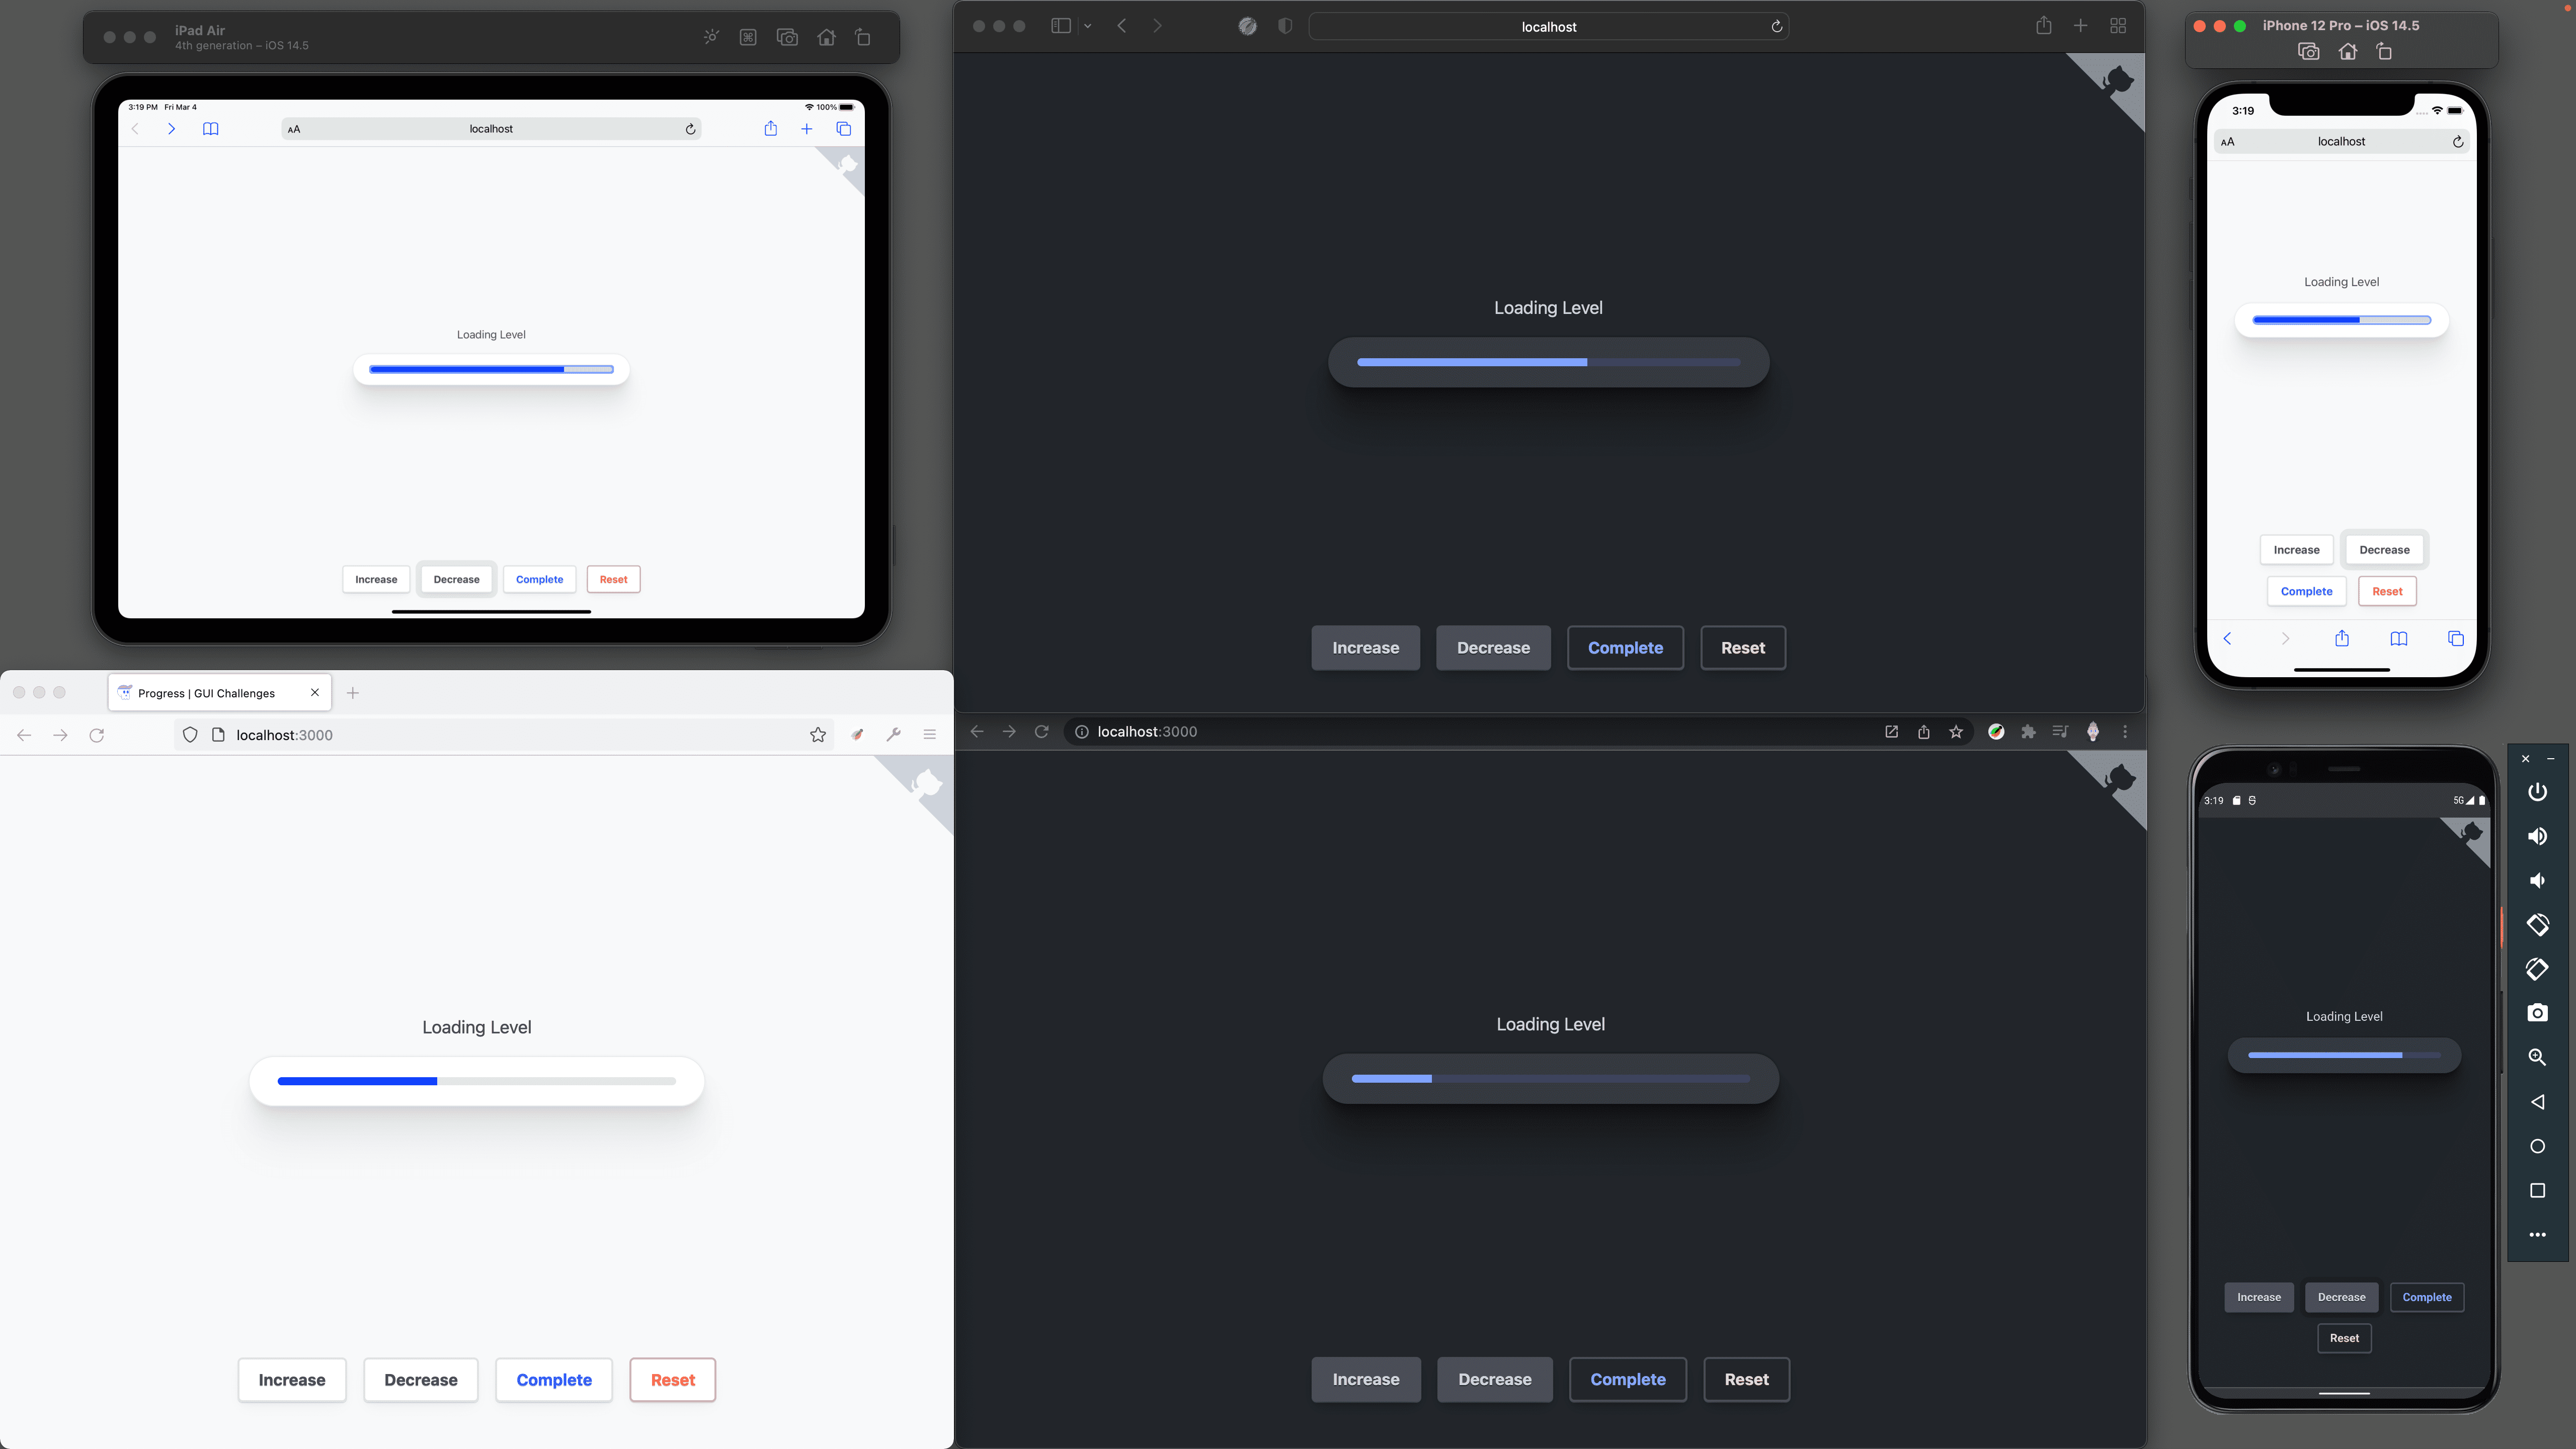Select the Increase button in center-bottom panel
Image resolution: width=2576 pixels, height=1449 pixels.
(1366, 1378)
